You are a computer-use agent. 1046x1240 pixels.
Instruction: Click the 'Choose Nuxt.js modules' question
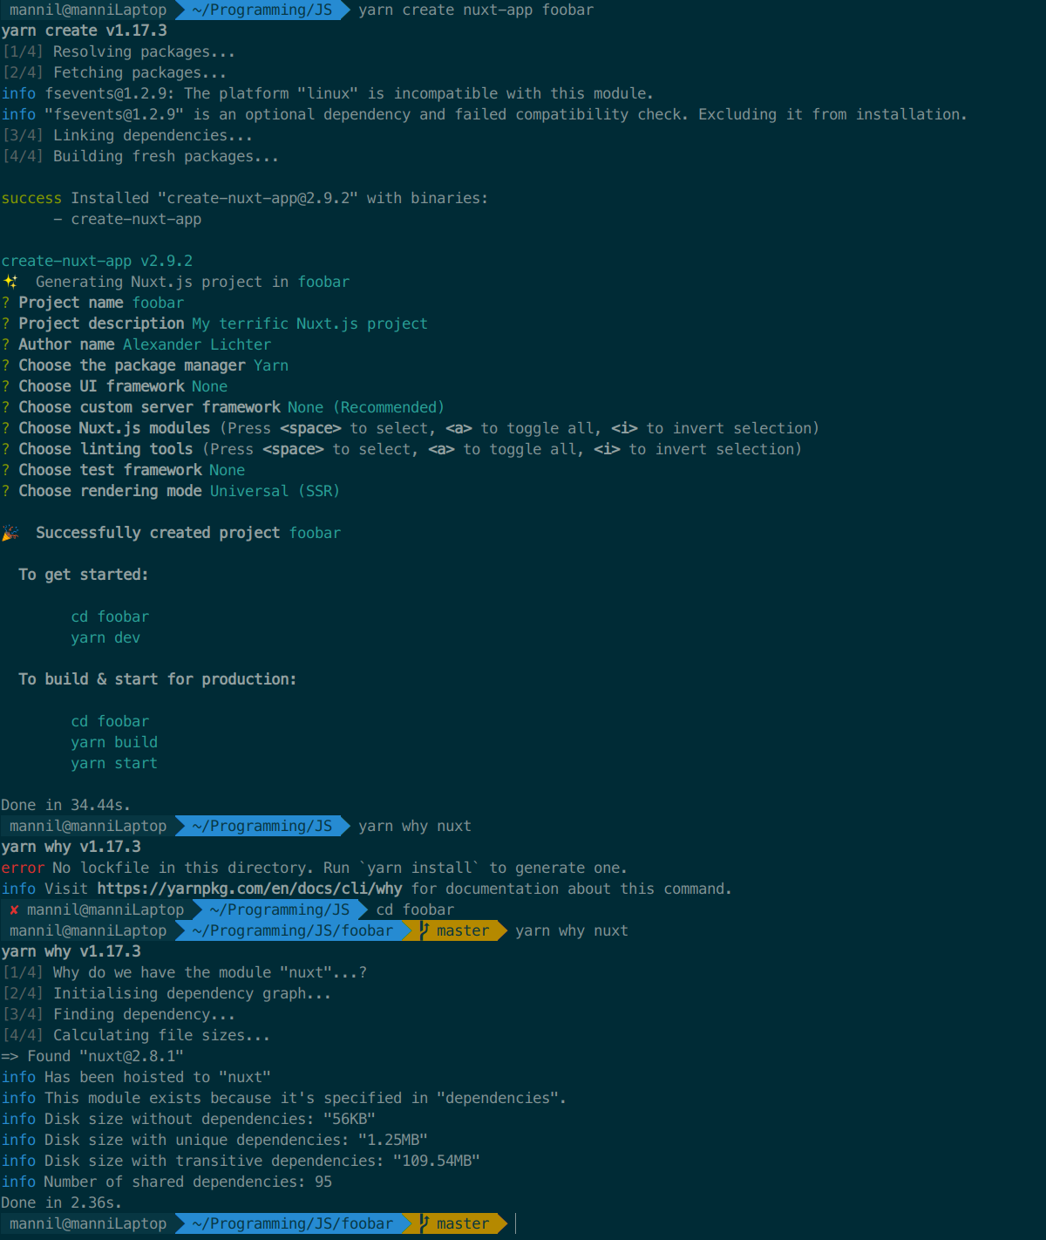click(x=114, y=428)
